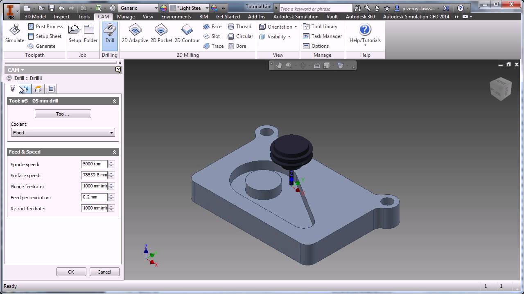The image size is (524, 294).
Task: Select the Bore milling operation
Action: click(x=237, y=46)
